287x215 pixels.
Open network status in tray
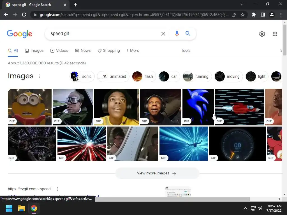point(253,208)
